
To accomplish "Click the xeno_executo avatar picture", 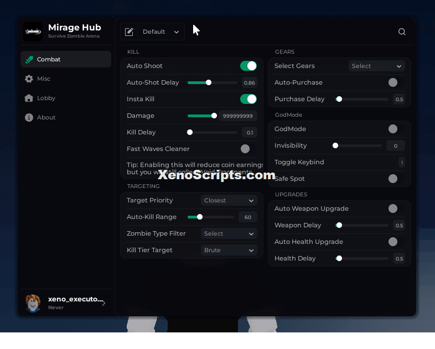I will pyautogui.click(x=33, y=303).
